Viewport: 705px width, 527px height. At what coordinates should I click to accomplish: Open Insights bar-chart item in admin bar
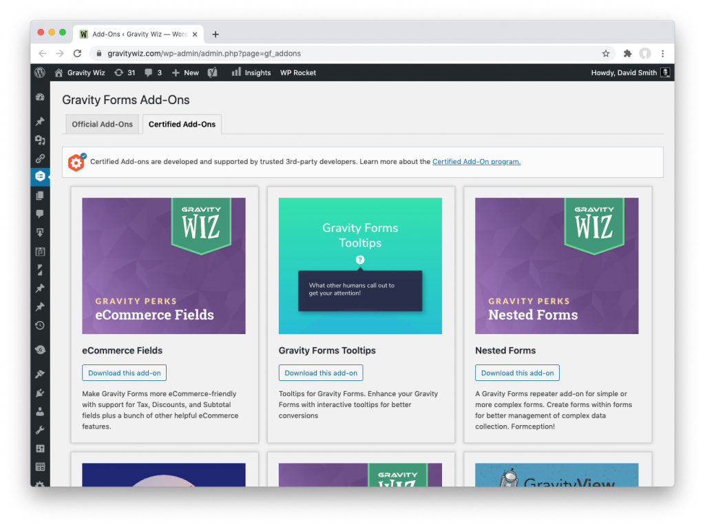click(x=251, y=72)
